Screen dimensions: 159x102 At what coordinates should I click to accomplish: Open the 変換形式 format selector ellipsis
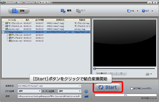[x=80, y=86]
